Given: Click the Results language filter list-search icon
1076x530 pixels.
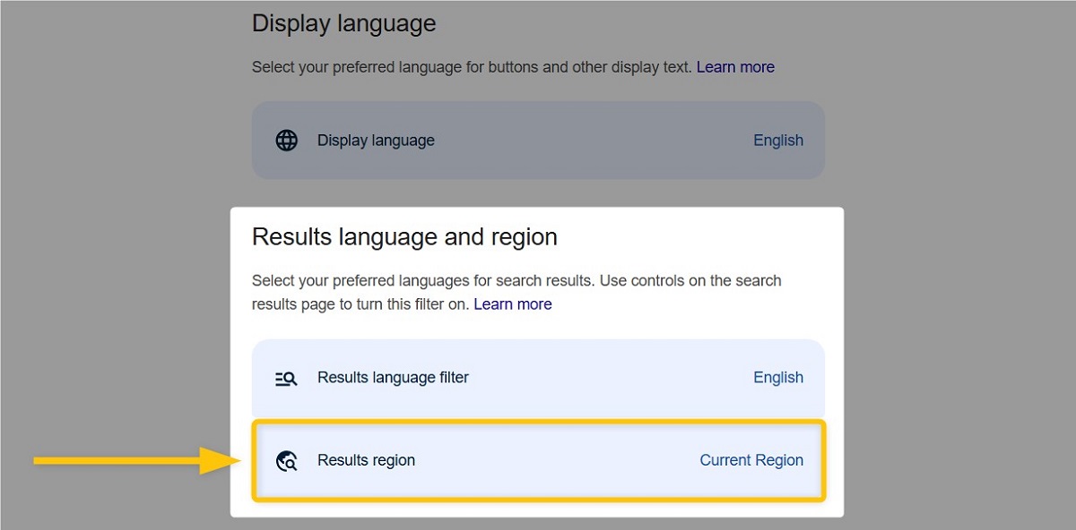Looking at the screenshot, I should click(286, 378).
